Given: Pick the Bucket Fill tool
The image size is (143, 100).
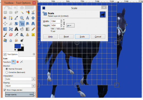Looking at the screenshot, I should click(22, 29).
